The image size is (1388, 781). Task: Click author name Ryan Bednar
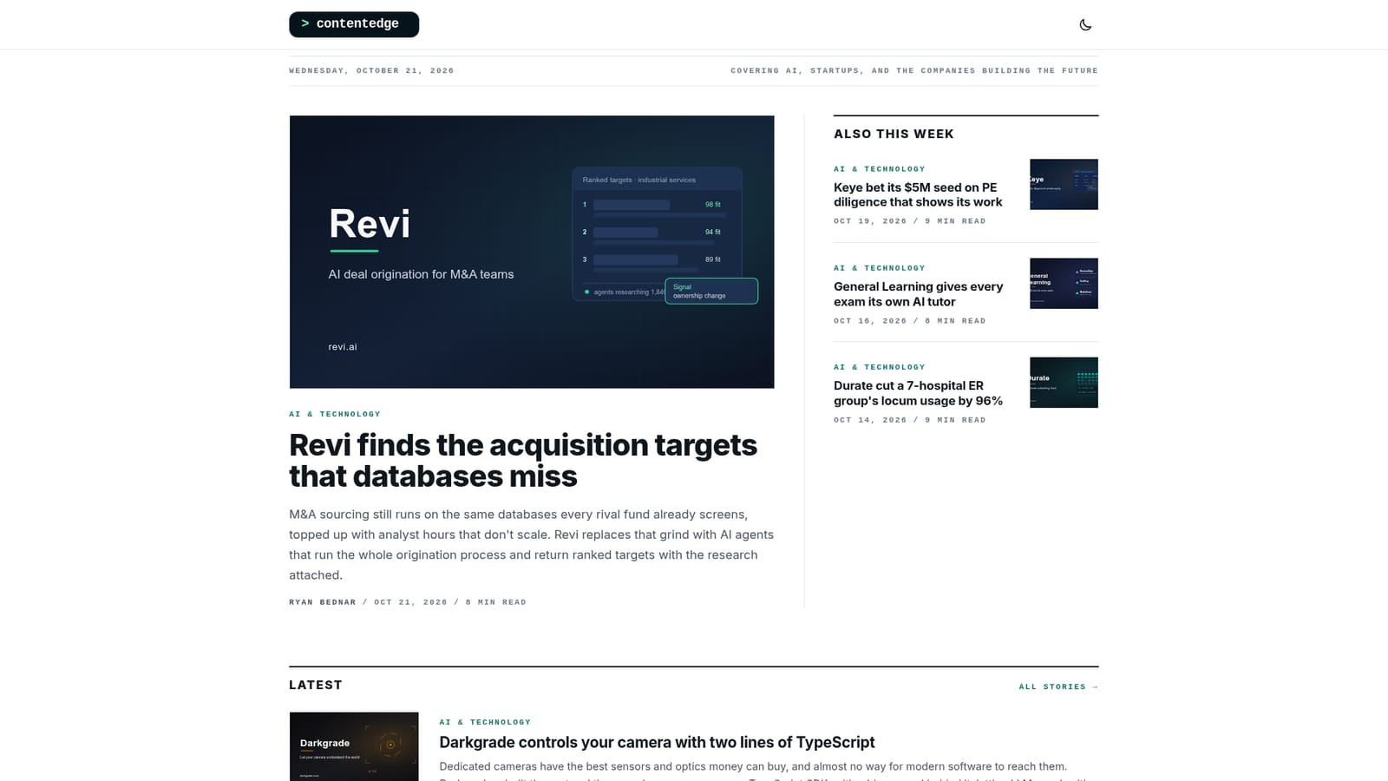coord(323,602)
